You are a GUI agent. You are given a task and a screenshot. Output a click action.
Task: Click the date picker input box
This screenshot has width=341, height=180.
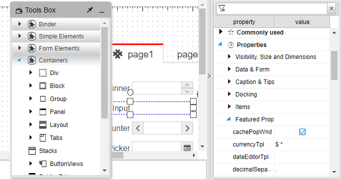click(157, 146)
